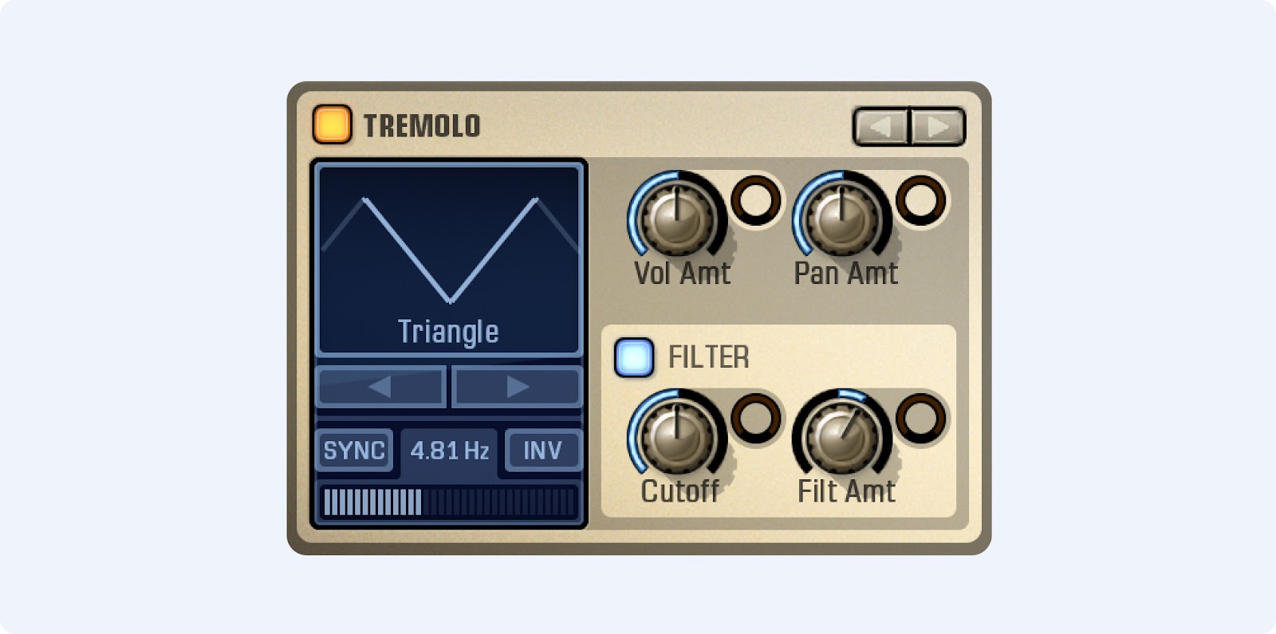Screen dimensions: 1276x634
Task: Toggle the blue FILTER enable button
Action: click(x=634, y=357)
